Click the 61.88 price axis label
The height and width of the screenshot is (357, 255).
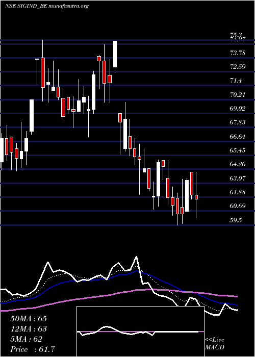pos(238,192)
